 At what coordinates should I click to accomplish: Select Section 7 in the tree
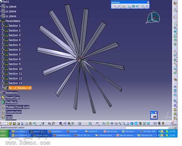point(15,54)
